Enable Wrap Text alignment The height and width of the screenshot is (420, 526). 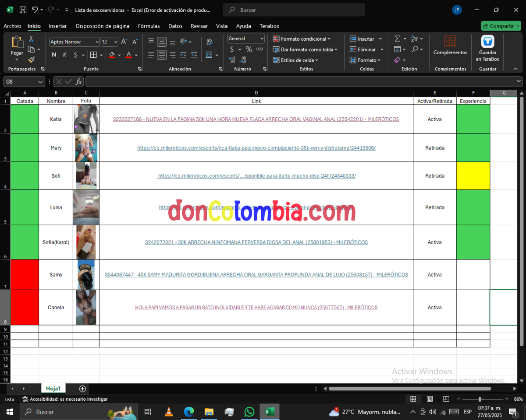pos(210,42)
